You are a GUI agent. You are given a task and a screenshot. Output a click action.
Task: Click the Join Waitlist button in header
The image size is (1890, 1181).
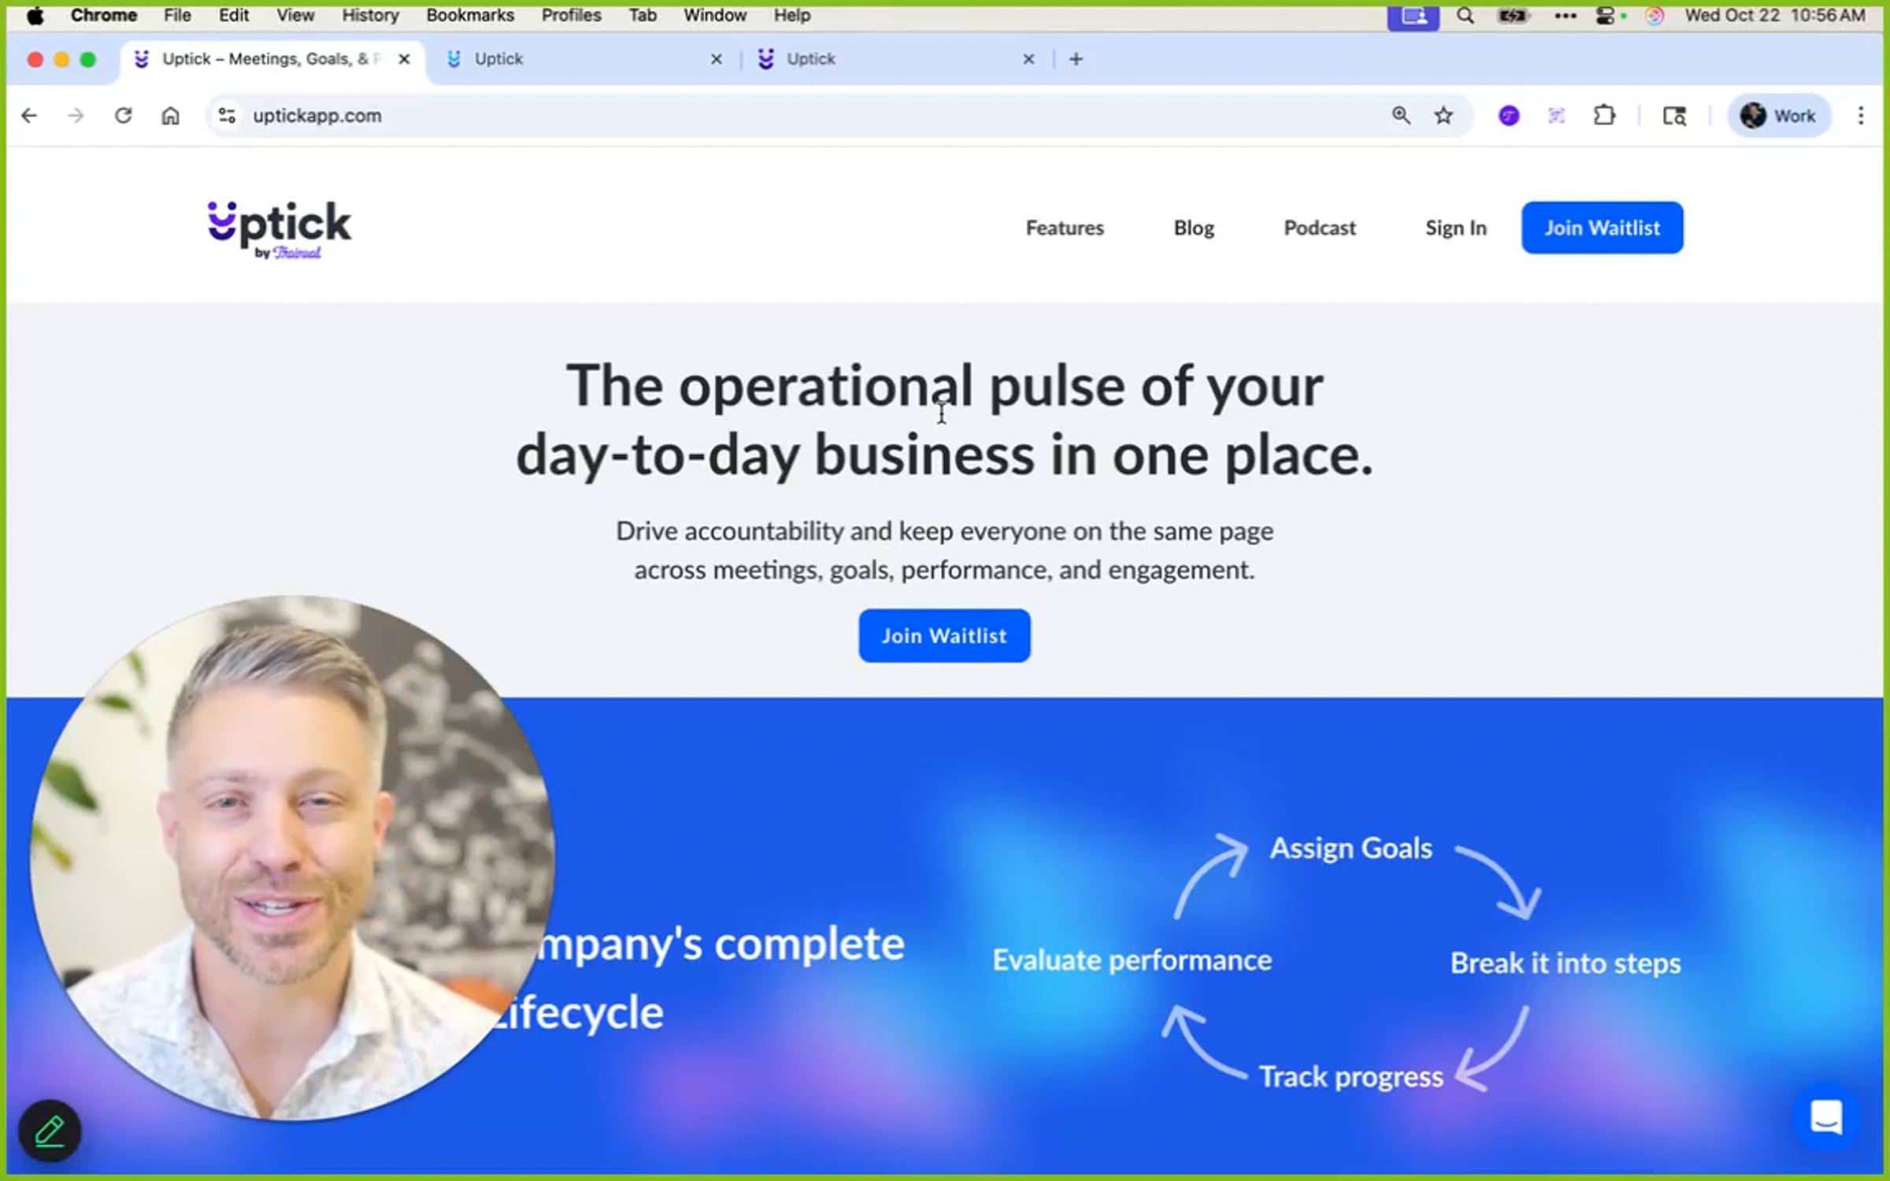[x=1601, y=228]
